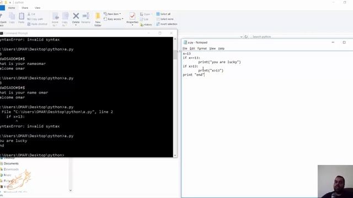Click the webcam video thumbnail
353x198 pixels.
(335, 182)
